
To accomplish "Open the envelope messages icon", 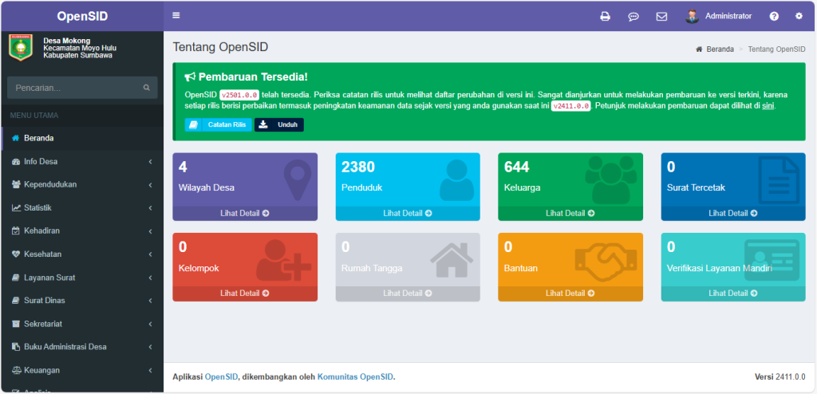I will [x=661, y=16].
